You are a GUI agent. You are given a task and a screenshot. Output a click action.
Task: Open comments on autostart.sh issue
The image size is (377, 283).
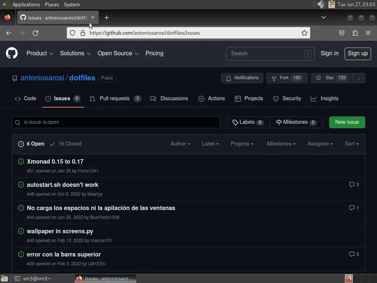click(x=354, y=185)
